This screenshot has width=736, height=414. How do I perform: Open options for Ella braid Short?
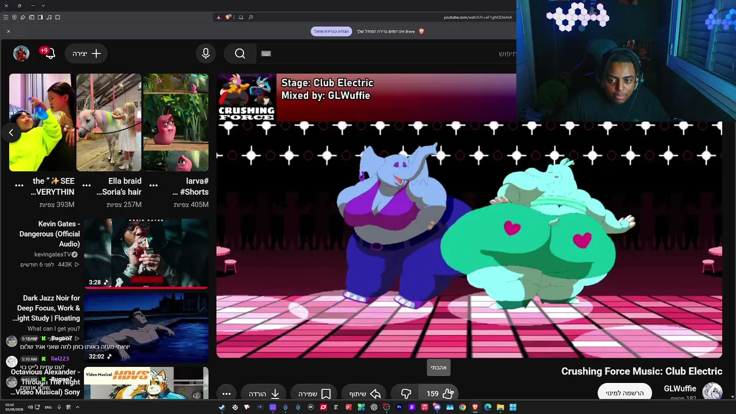tap(86, 185)
